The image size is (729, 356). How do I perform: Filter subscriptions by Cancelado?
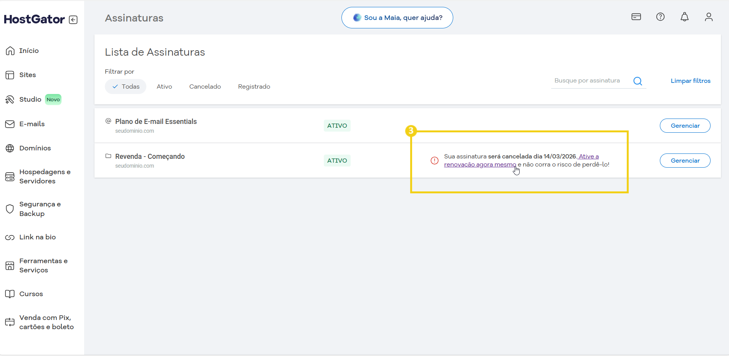pyautogui.click(x=205, y=87)
